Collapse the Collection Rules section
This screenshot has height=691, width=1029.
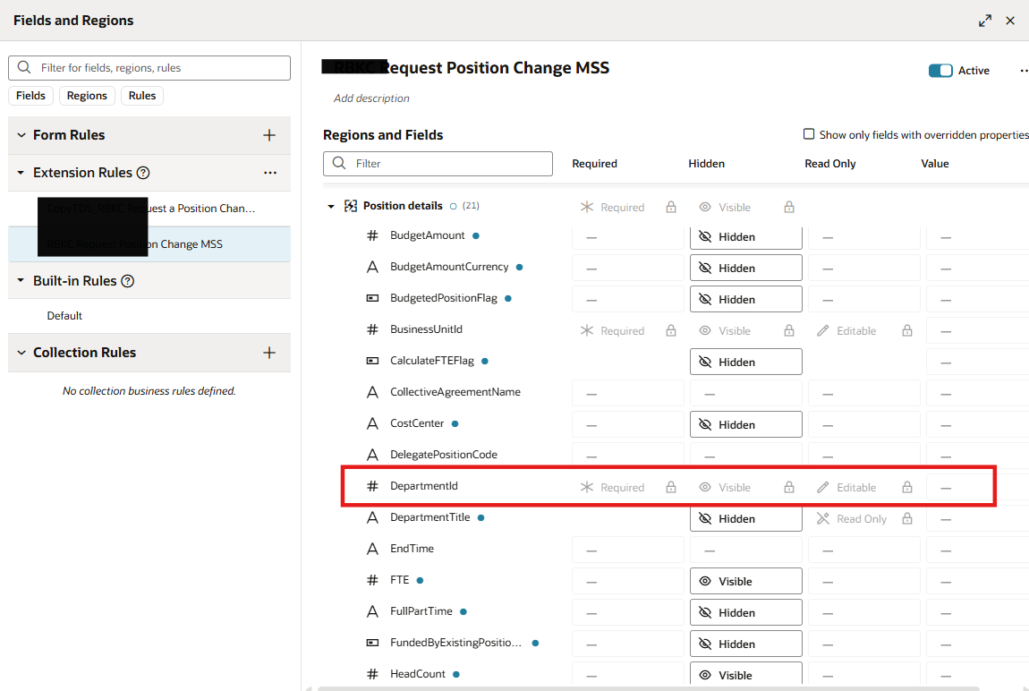pyautogui.click(x=21, y=353)
